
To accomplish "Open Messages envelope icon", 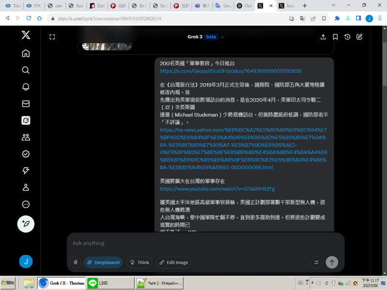I will [x=26, y=103].
